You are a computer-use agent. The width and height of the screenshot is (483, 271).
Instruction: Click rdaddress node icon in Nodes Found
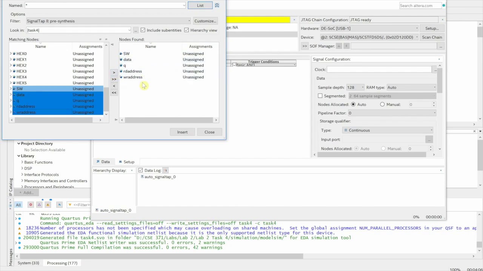point(121,71)
